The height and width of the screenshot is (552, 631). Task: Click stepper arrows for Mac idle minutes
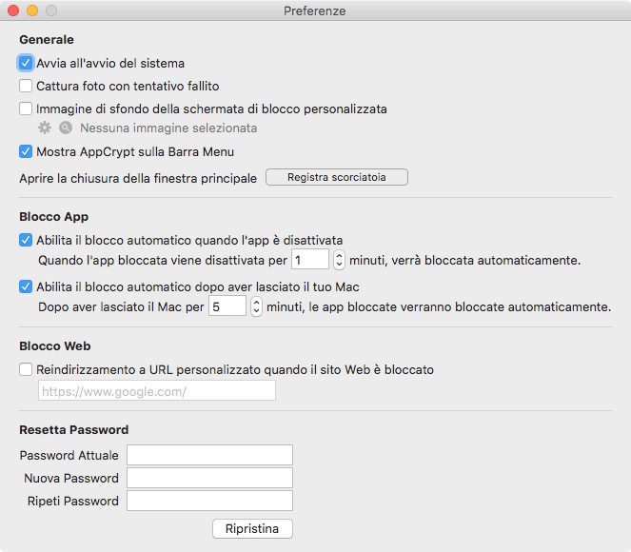pos(256,306)
